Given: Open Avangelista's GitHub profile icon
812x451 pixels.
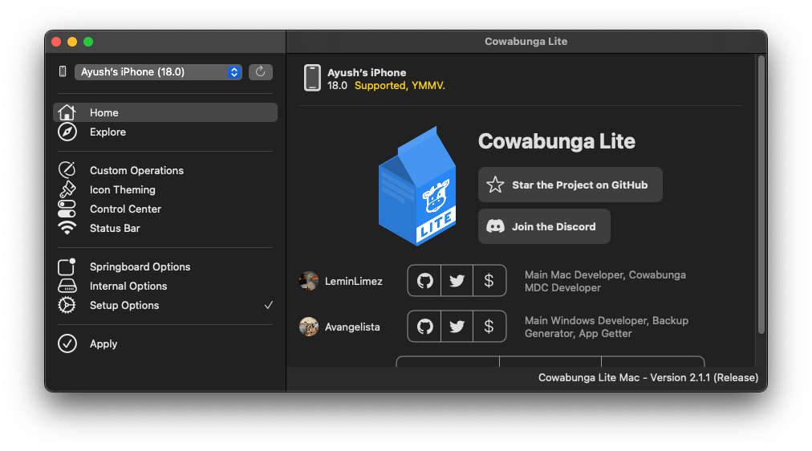Looking at the screenshot, I should [x=424, y=327].
